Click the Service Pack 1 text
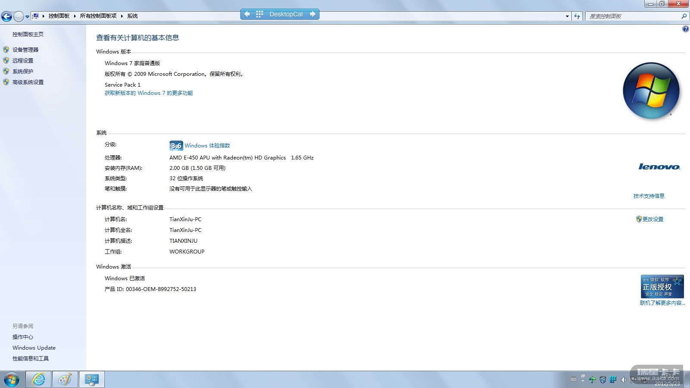The height and width of the screenshot is (388, 690). click(x=122, y=85)
